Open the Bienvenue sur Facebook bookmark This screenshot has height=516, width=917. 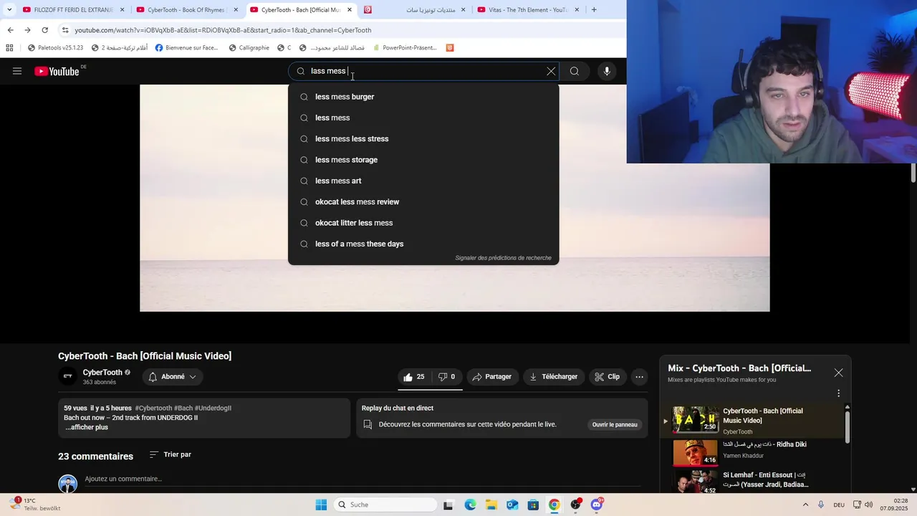[186, 48]
